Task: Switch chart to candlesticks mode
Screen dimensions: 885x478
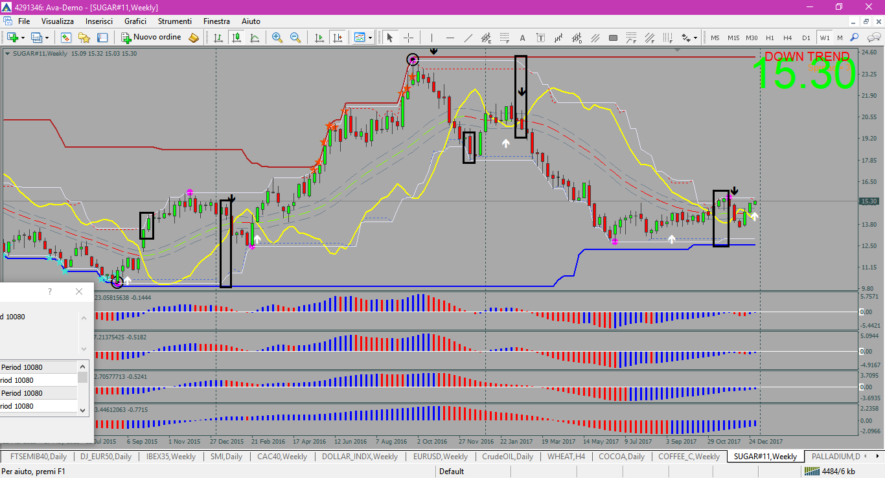Action: tap(236, 38)
